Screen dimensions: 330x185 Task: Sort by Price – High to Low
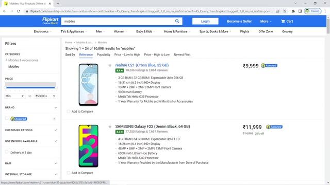(x=157, y=54)
